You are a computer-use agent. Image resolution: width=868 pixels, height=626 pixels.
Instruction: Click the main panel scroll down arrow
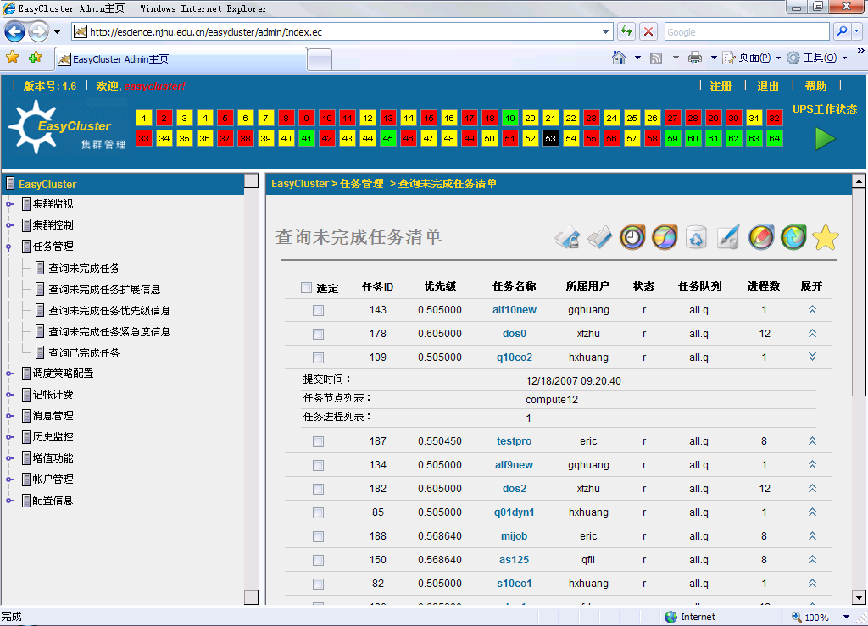tap(859, 597)
